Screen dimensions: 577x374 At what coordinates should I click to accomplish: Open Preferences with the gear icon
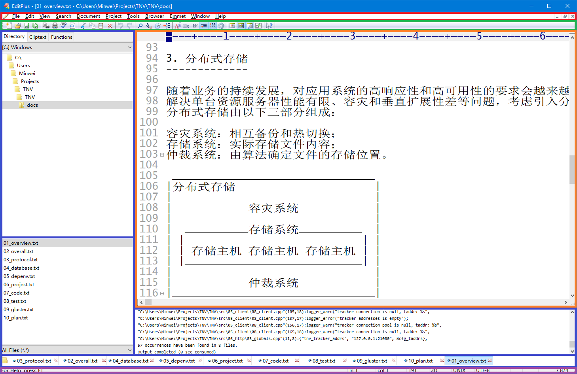221,26
